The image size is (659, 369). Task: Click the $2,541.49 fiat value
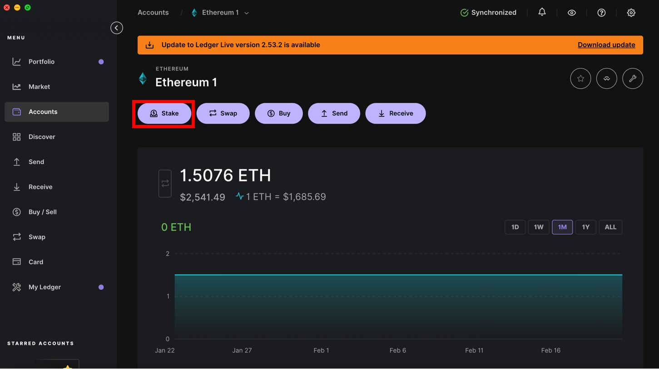(203, 197)
